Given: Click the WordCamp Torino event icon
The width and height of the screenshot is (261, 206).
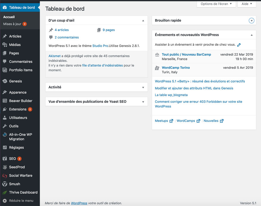Looking at the screenshot, I should point(157,68).
